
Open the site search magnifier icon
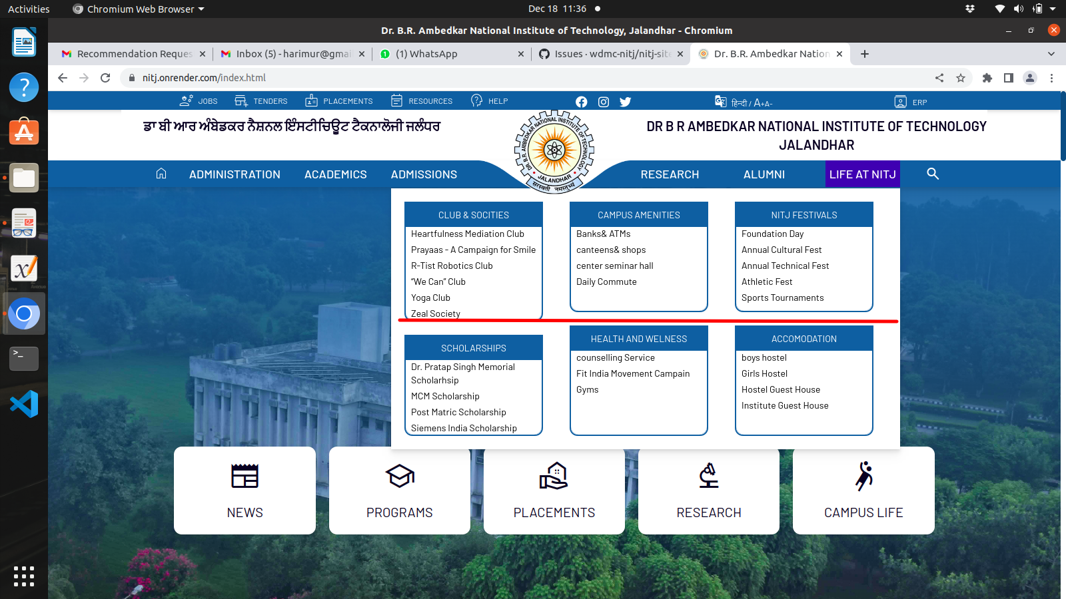(932, 174)
